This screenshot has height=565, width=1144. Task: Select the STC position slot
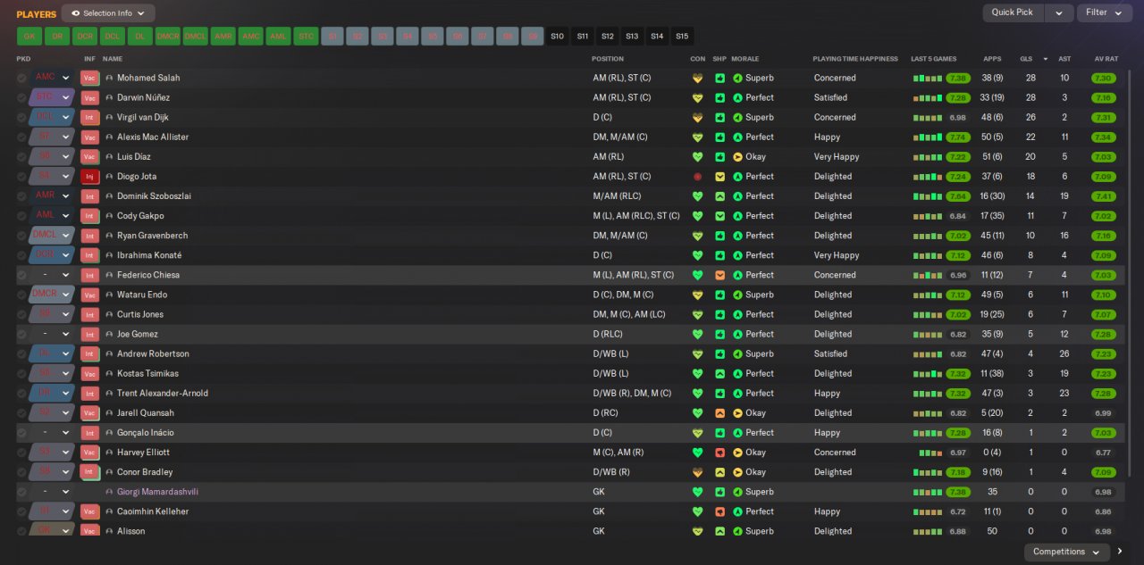(x=306, y=37)
